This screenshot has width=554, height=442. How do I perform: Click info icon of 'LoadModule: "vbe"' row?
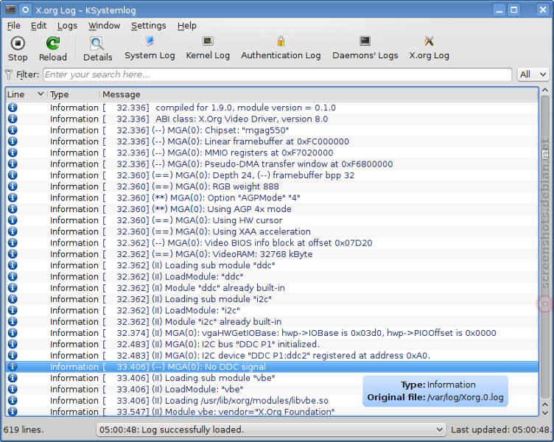13,389
